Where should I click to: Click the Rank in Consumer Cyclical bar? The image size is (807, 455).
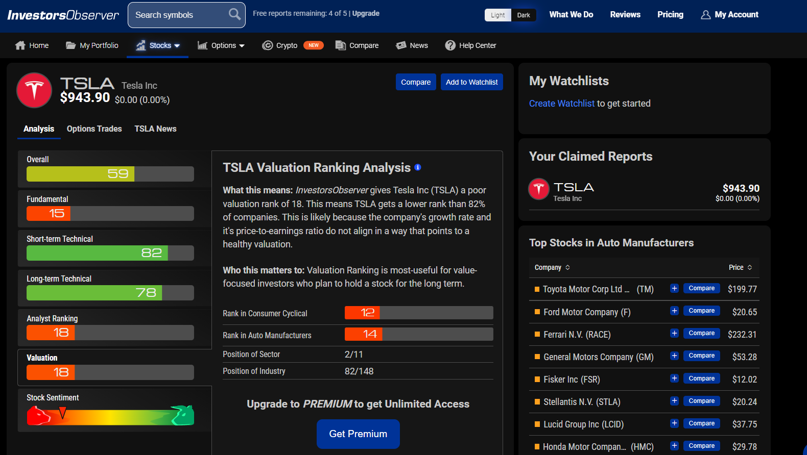(419, 313)
